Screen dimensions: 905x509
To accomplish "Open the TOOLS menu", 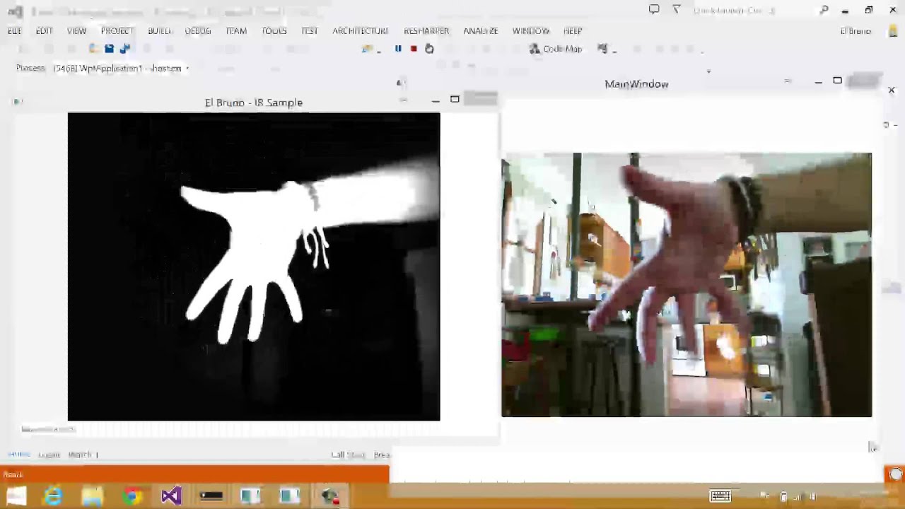I will (x=274, y=31).
